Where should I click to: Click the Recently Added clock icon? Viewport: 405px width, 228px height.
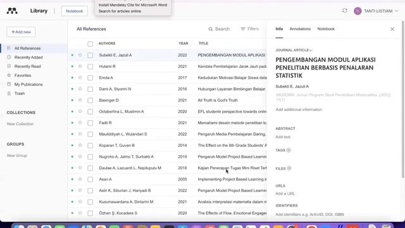coord(9,57)
